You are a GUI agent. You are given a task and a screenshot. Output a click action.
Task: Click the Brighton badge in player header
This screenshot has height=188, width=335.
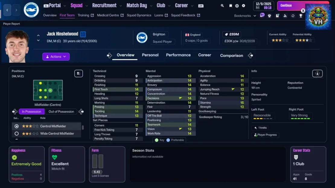click(x=142, y=38)
